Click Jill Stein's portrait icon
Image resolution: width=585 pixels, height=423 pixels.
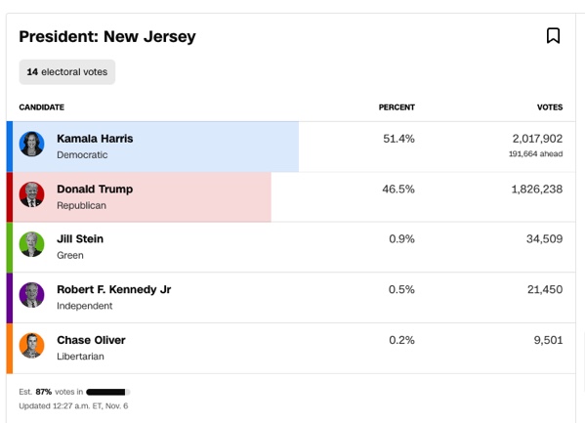click(31, 244)
